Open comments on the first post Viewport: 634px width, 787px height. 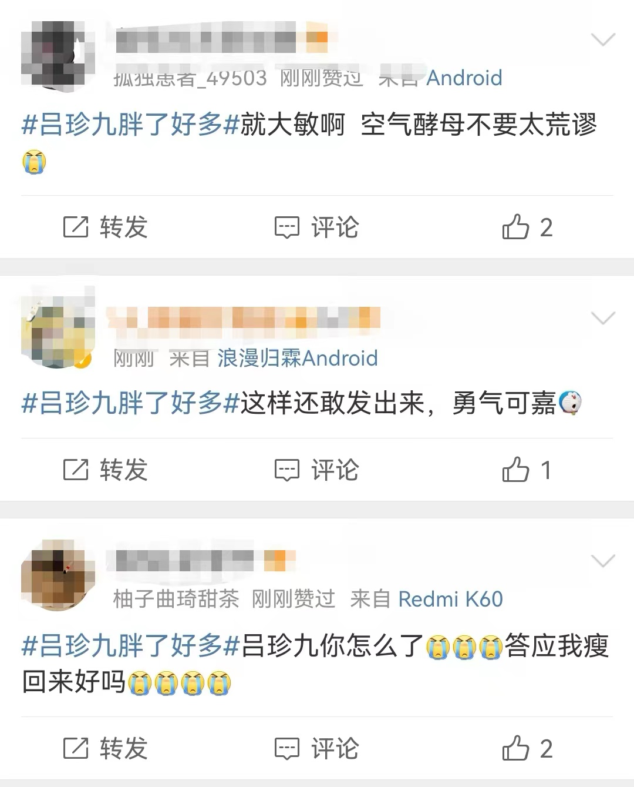(317, 227)
